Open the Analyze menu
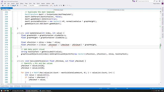The width and height of the screenshot is (164, 92). [43, 4]
